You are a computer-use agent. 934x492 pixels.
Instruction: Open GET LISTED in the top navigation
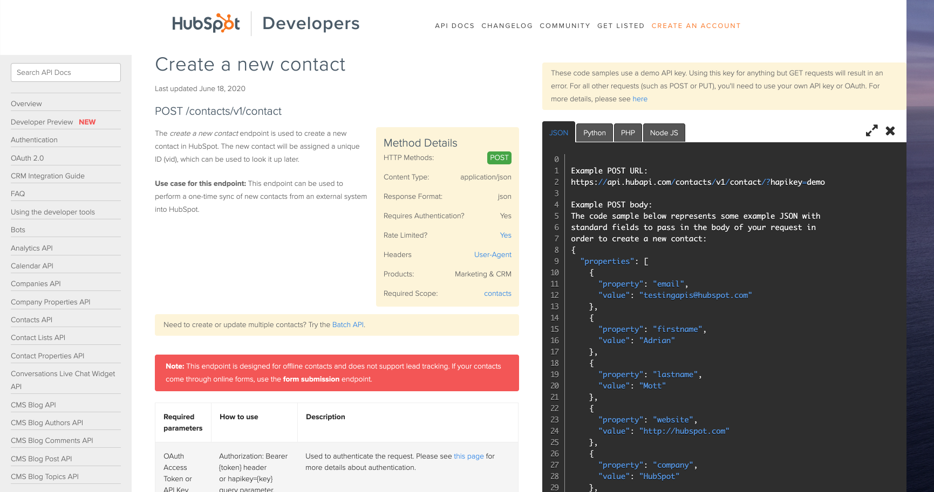point(621,26)
